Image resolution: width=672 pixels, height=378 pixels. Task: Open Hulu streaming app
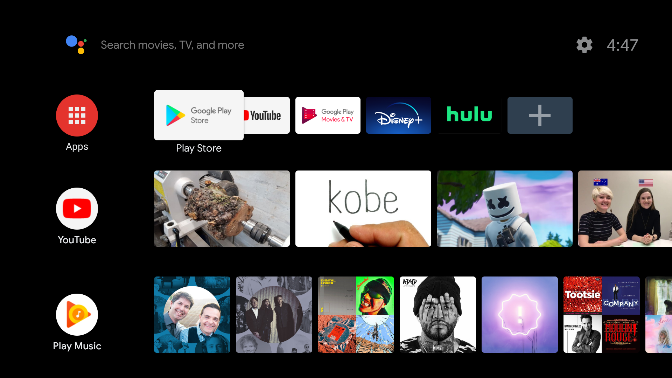(469, 115)
